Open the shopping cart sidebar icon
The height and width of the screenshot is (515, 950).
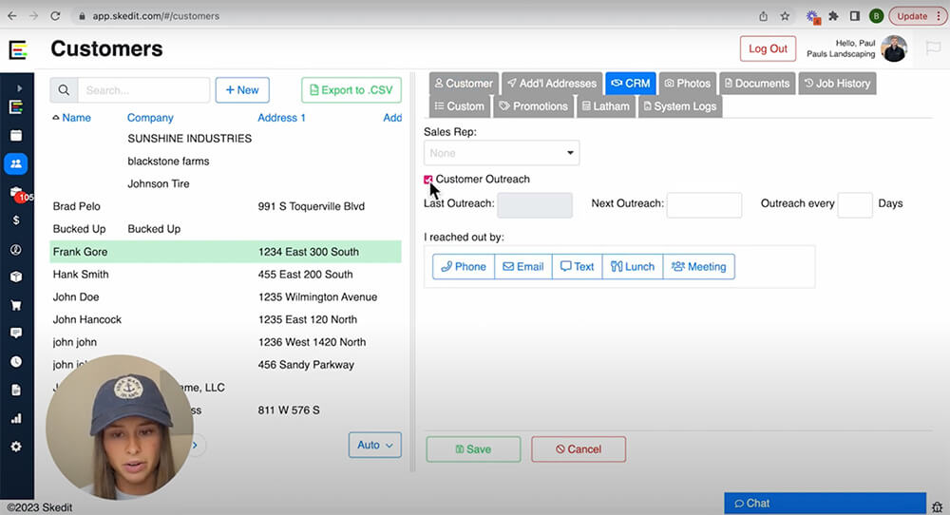[16, 305]
